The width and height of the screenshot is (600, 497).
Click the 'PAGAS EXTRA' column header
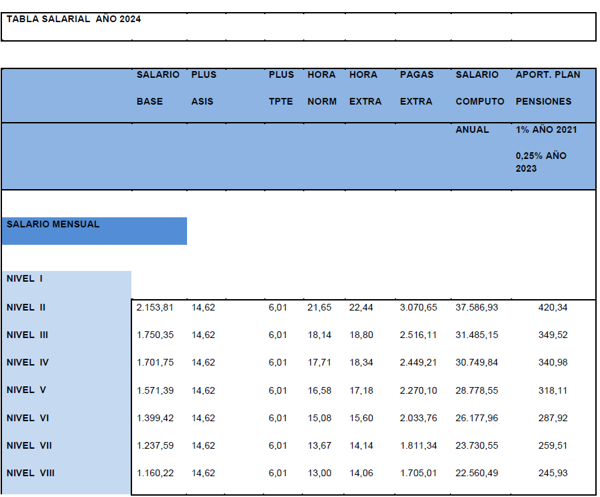(417, 88)
